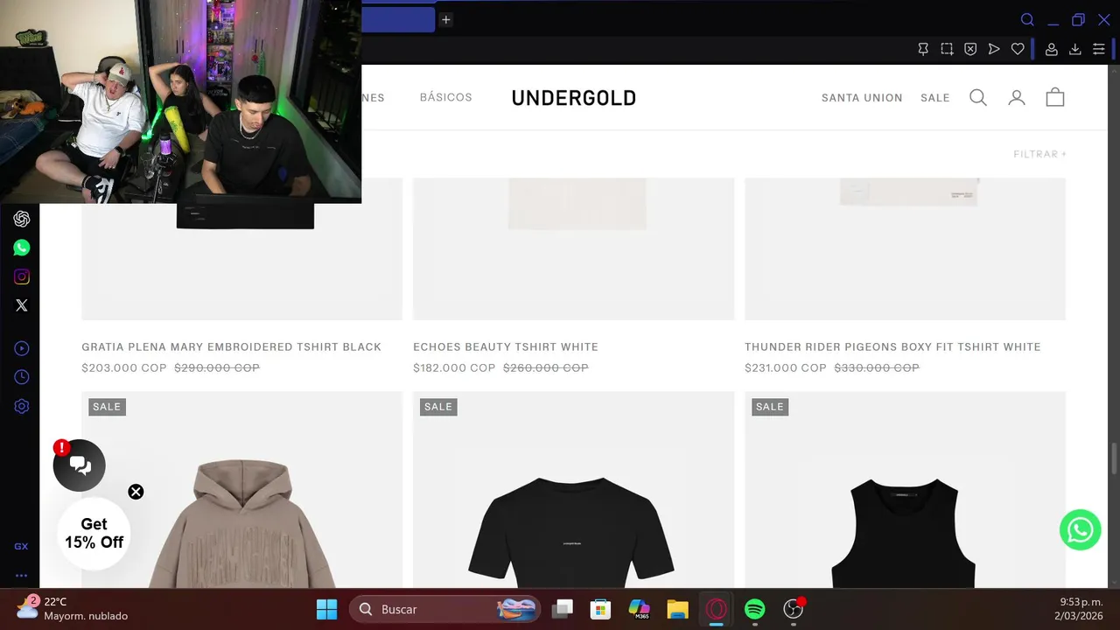Open WhatsApp in the Opera sidebar
1120x630 pixels.
[22, 248]
